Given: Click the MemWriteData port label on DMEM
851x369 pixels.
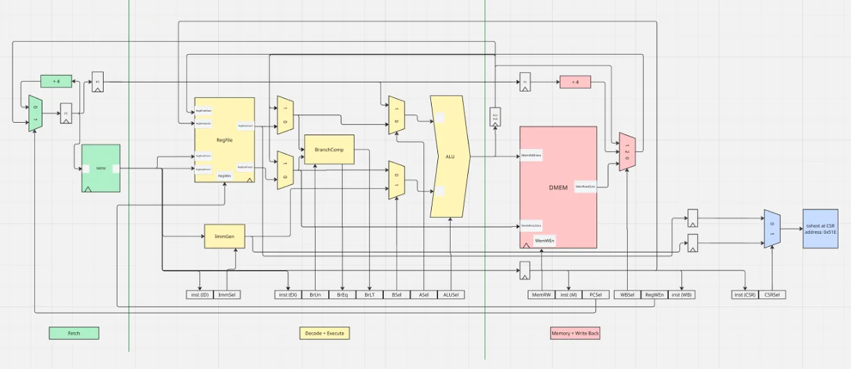Looking at the screenshot, I should pyautogui.click(x=532, y=225).
